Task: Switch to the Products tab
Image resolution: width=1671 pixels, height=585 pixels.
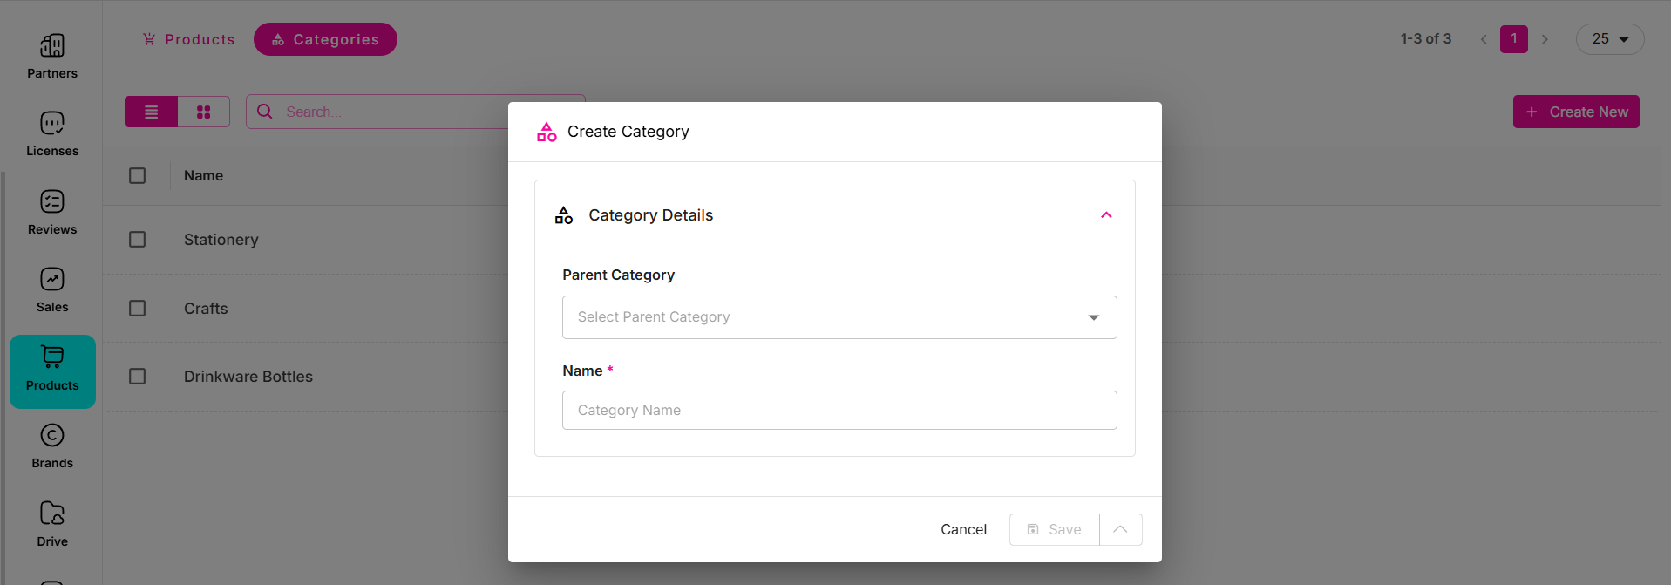Action: click(189, 39)
